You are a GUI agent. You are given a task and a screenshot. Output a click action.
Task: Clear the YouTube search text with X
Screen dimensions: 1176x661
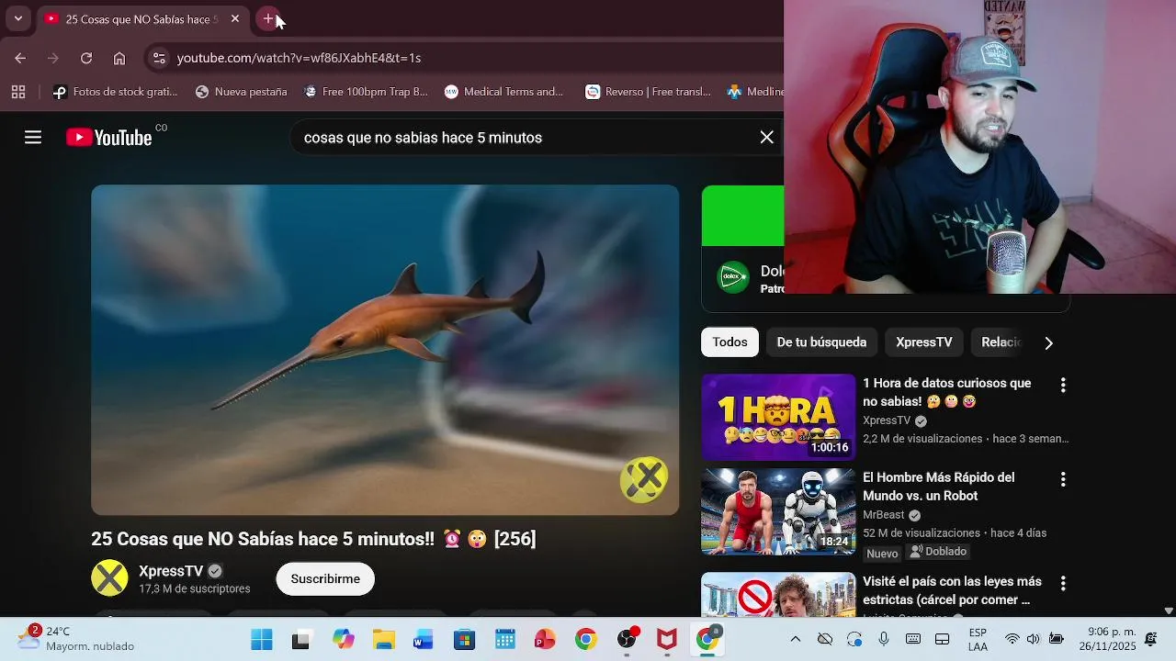click(766, 138)
